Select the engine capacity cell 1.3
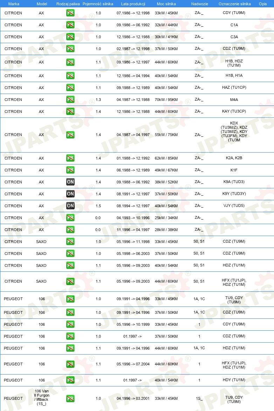This screenshot has width=274, height=411. 98,100
